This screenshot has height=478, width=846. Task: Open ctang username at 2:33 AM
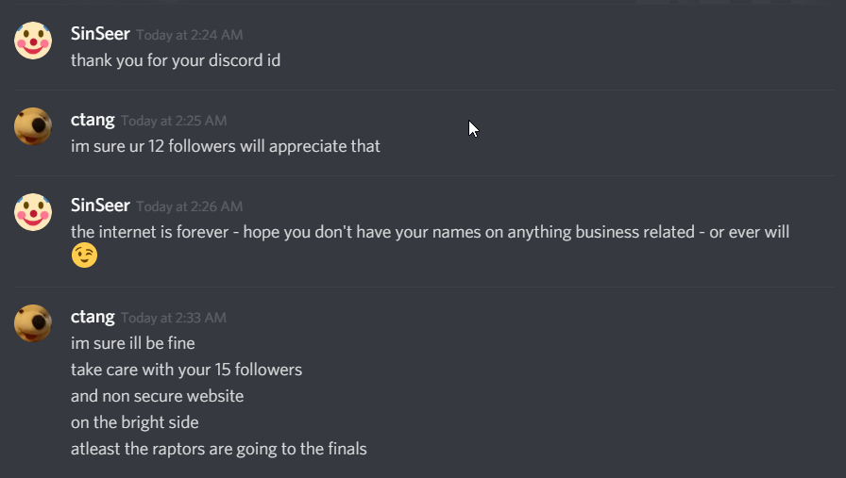(x=93, y=317)
